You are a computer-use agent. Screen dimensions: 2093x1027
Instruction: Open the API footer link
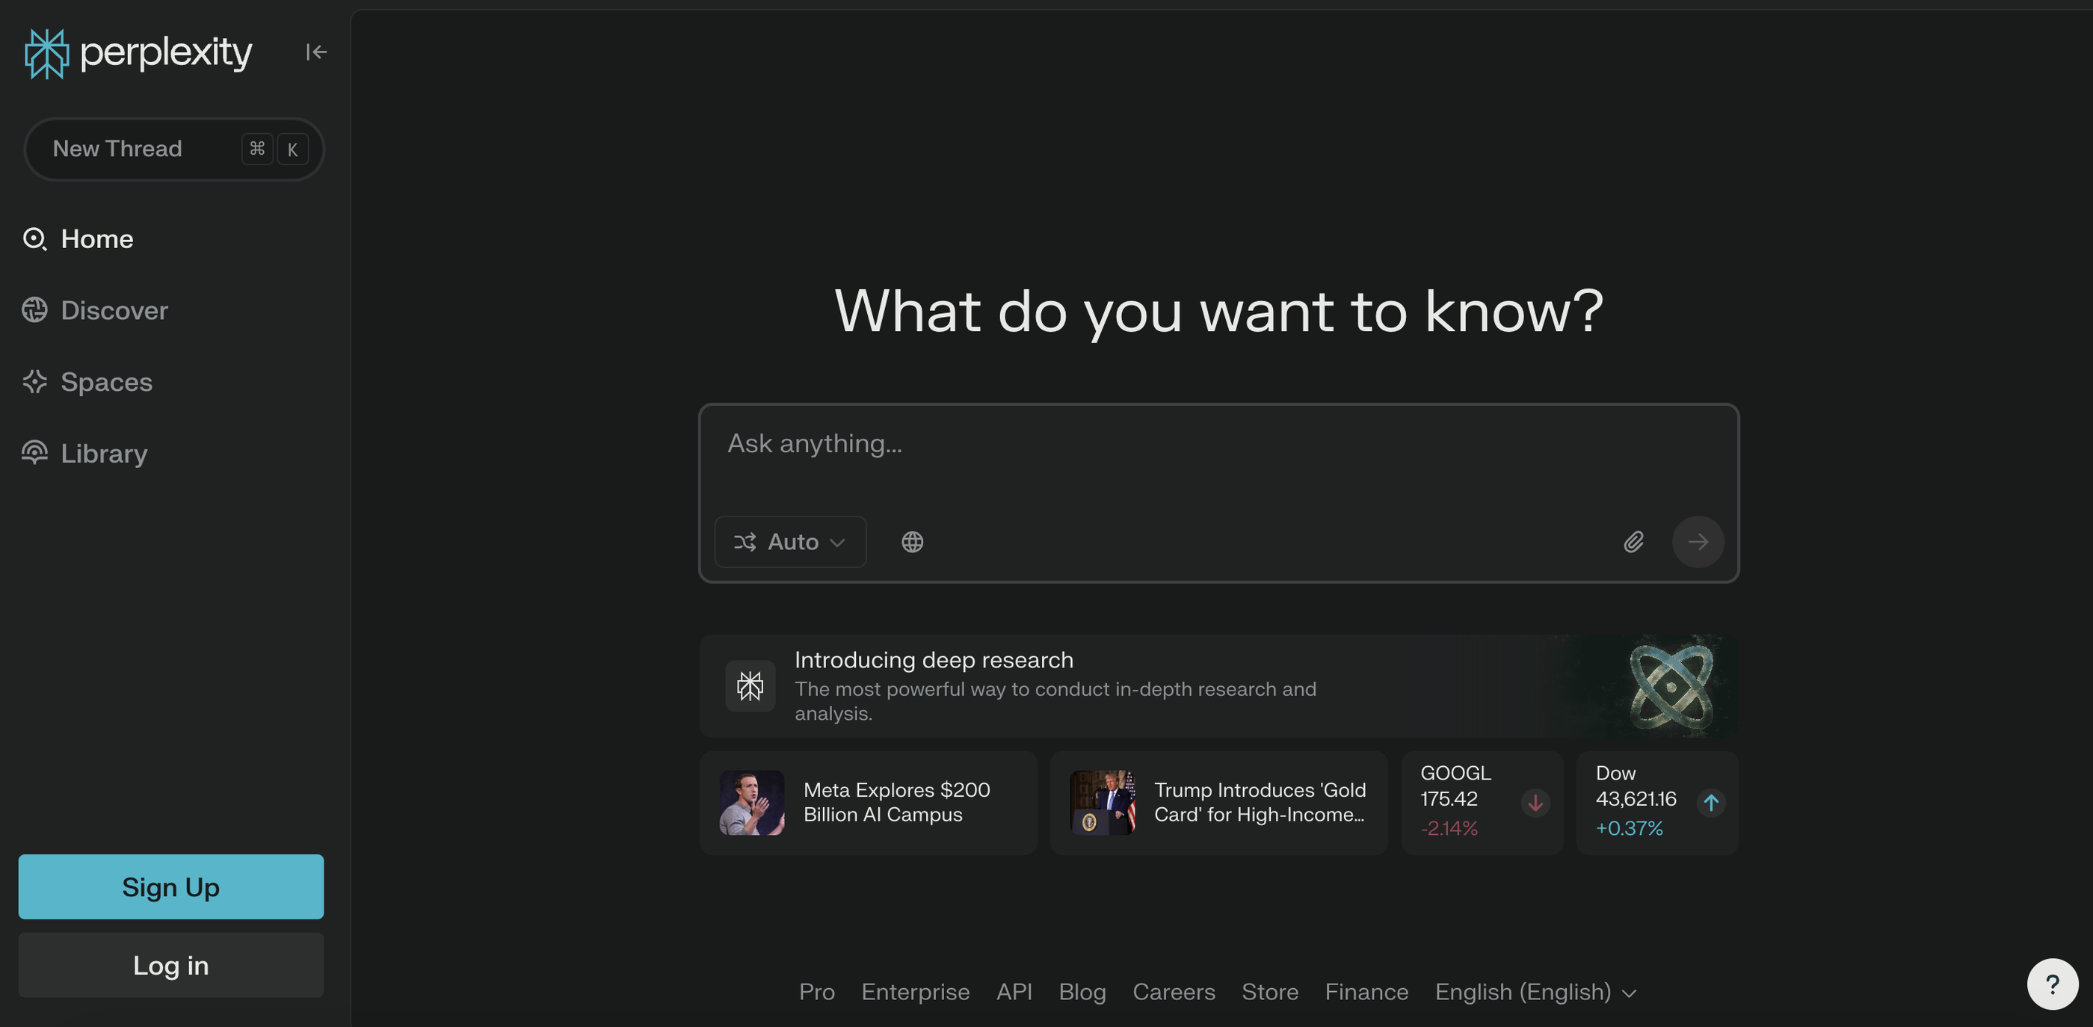(x=1014, y=992)
